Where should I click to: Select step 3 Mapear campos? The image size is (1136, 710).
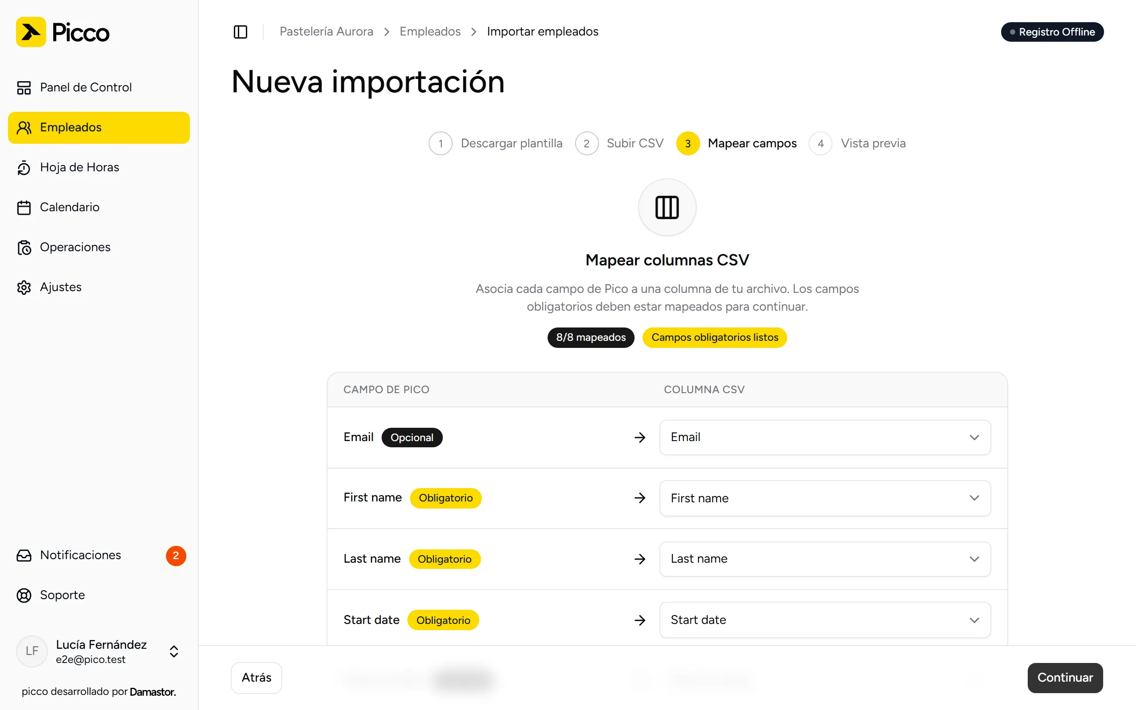coord(736,143)
